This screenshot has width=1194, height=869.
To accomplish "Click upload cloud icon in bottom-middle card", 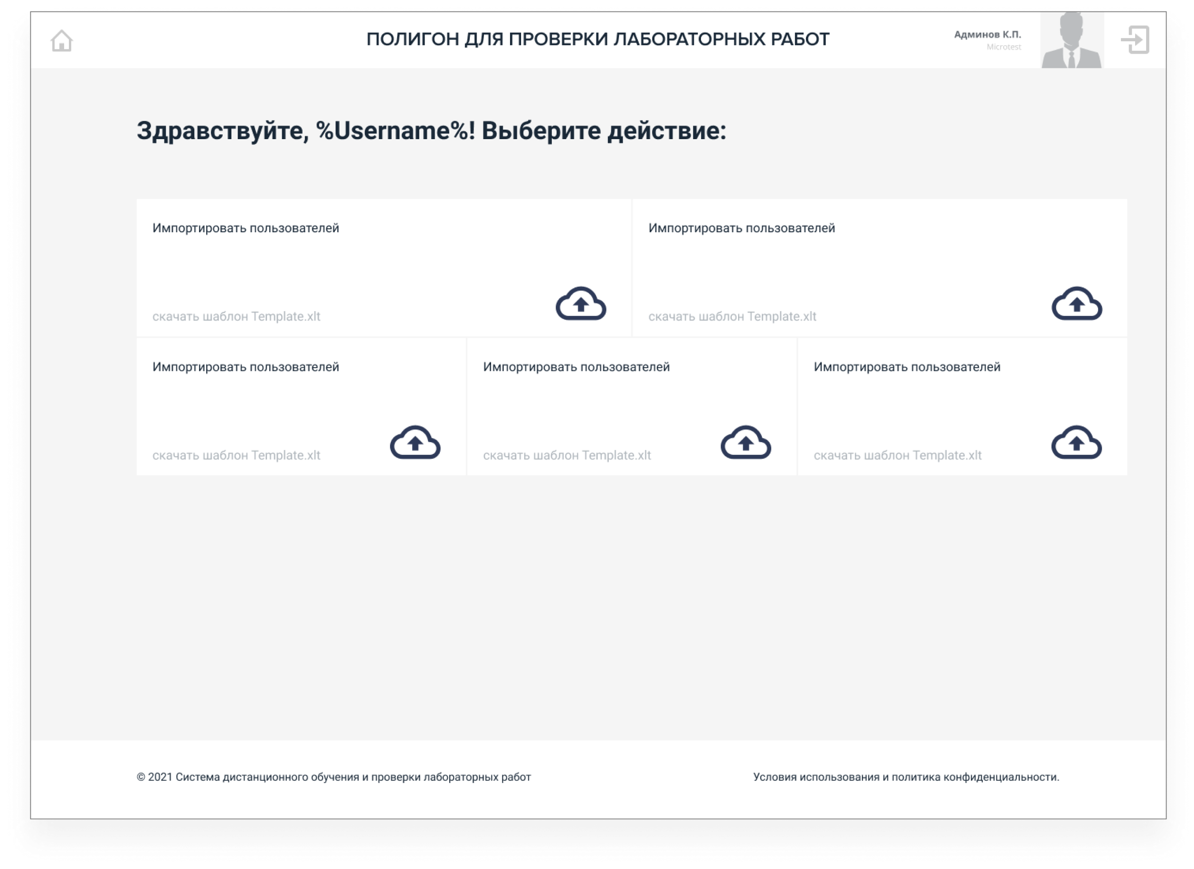I will coord(746,443).
